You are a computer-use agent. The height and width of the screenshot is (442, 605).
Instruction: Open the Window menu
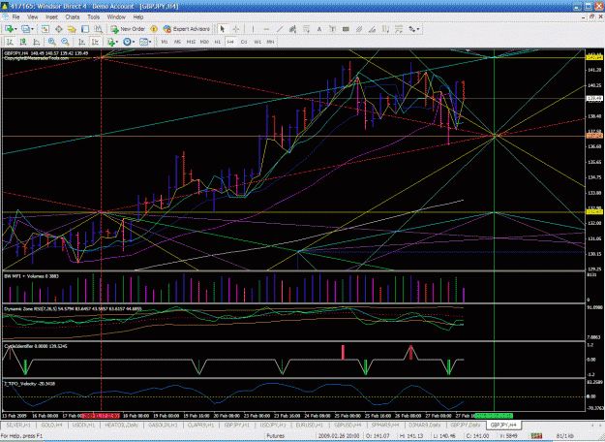[x=116, y=17]
